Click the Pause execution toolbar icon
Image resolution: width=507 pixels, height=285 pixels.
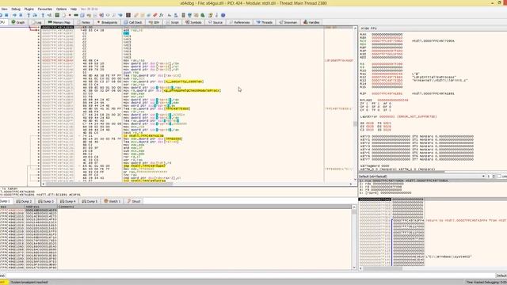click(x=21, y=15)
